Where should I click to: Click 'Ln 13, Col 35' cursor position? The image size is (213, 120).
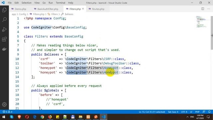pyautogui.click(x=152, y=112)
